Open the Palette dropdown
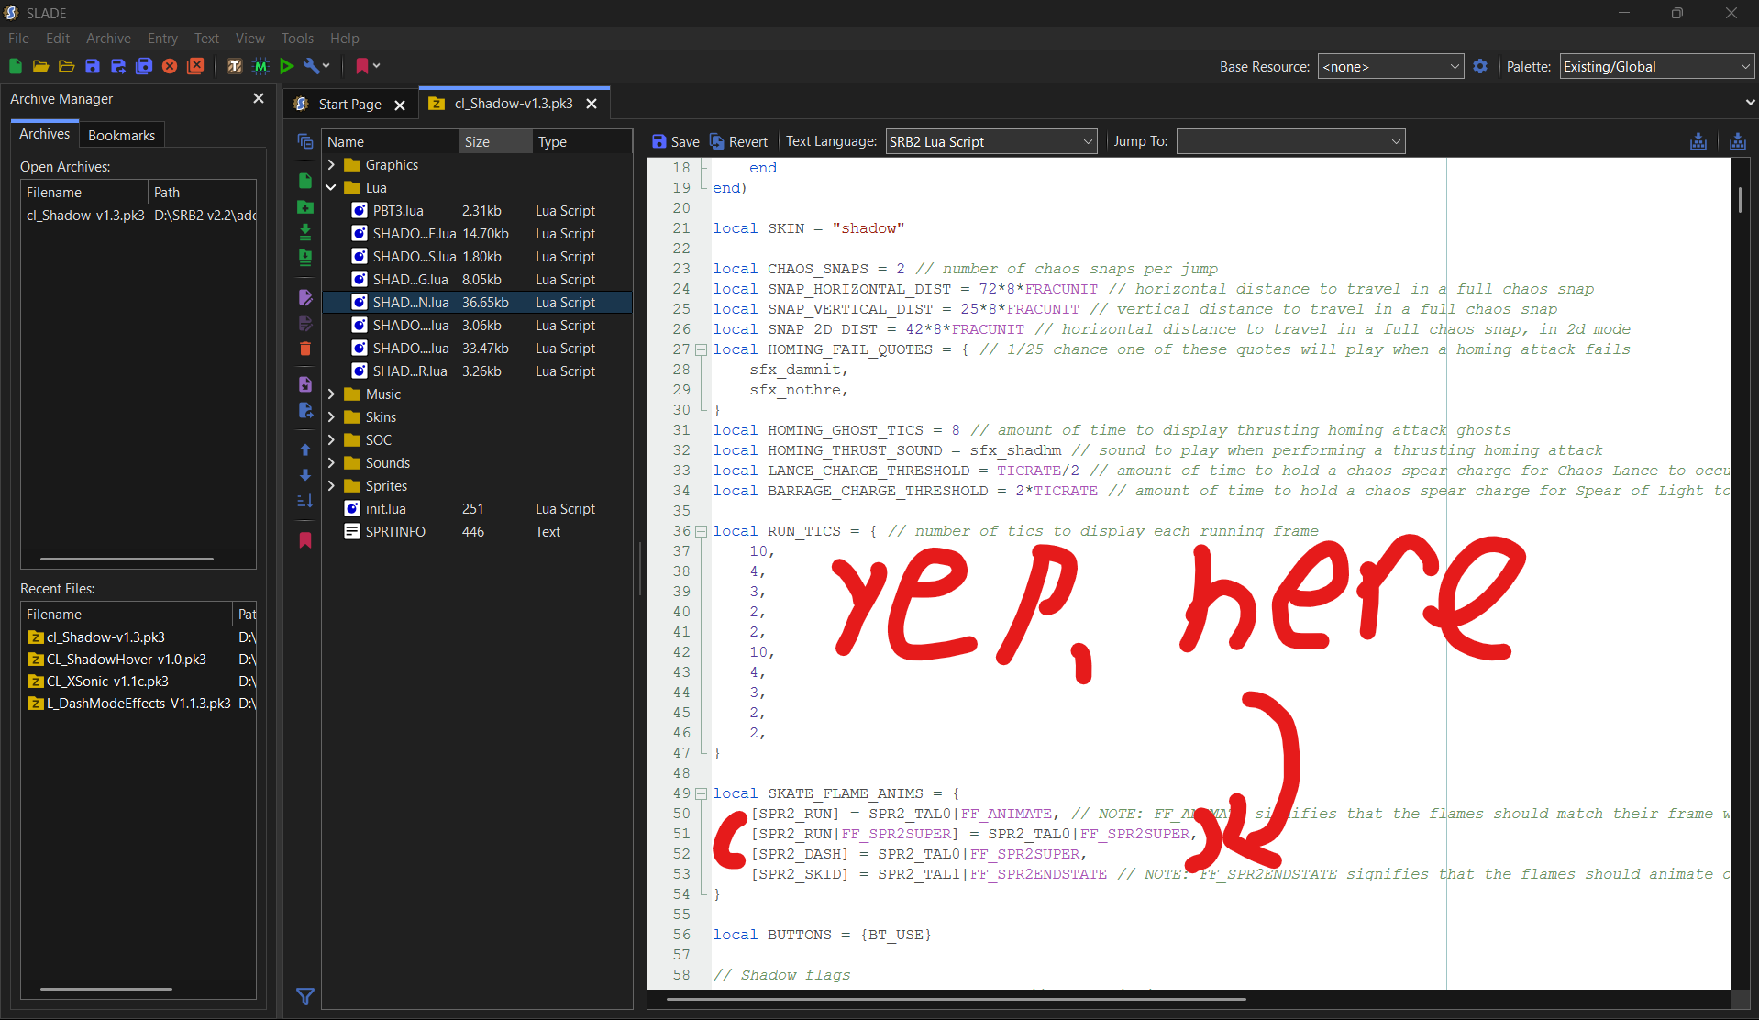1759x1020 pixels. click(x=1657, y=66)
